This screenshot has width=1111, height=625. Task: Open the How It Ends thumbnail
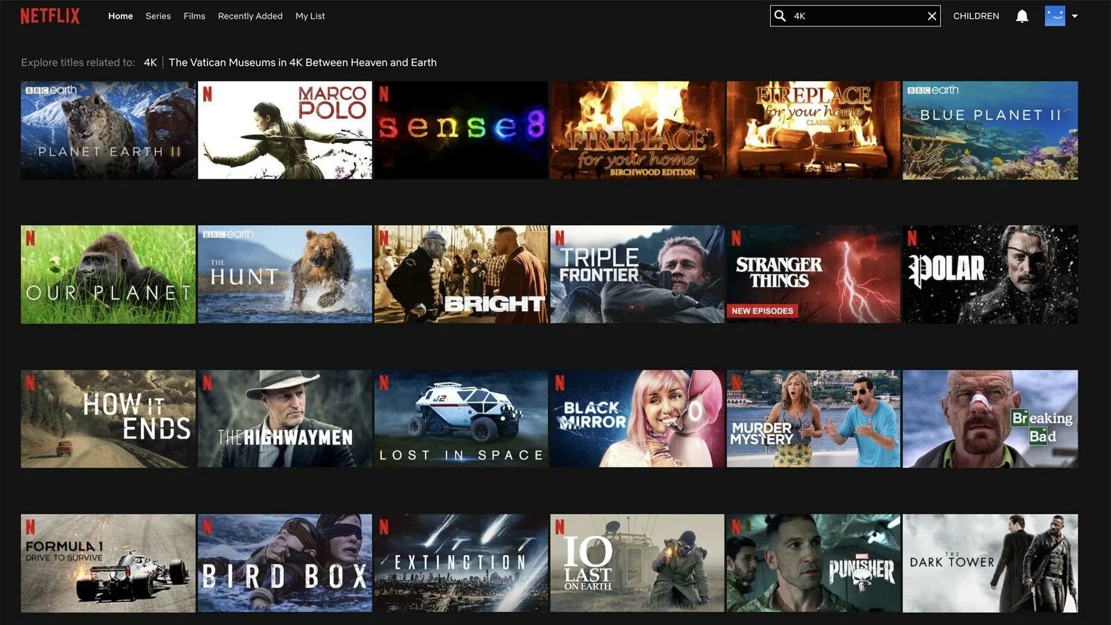click(108, 419)
